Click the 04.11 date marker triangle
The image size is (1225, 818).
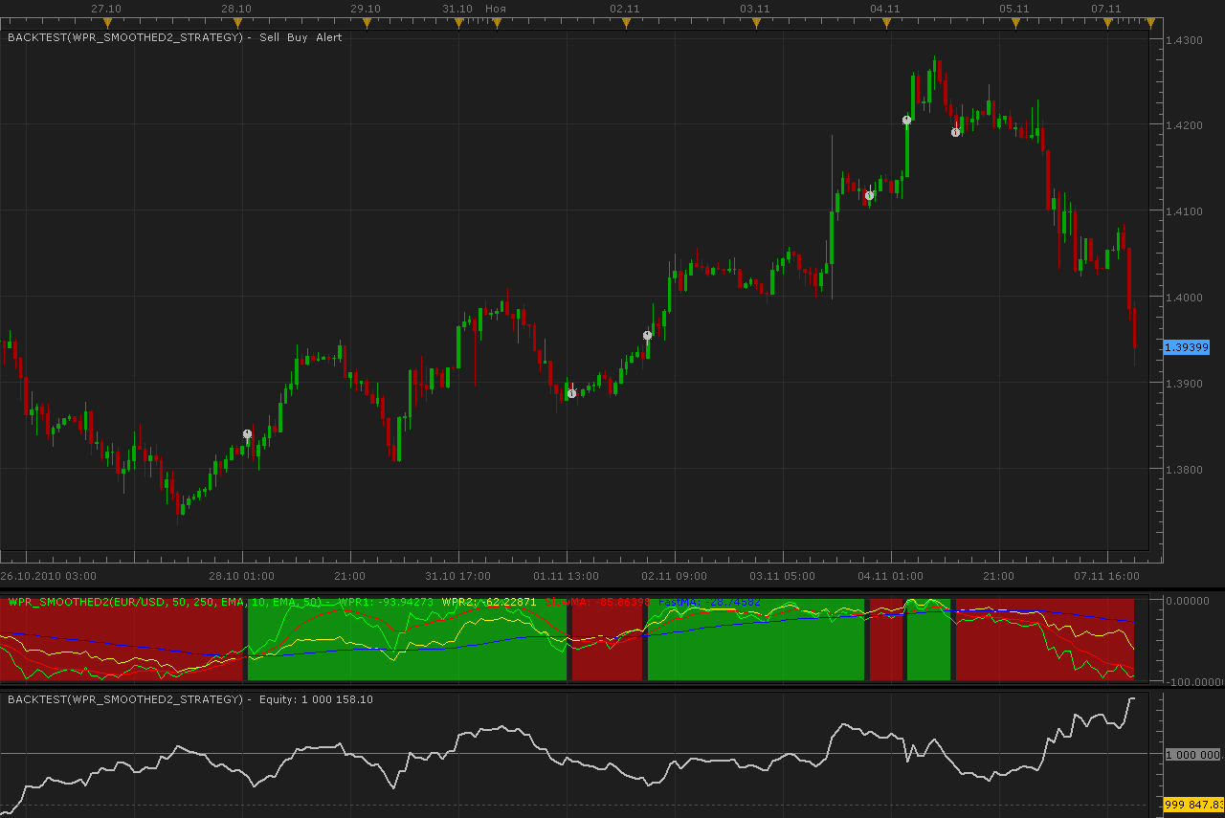884,22
